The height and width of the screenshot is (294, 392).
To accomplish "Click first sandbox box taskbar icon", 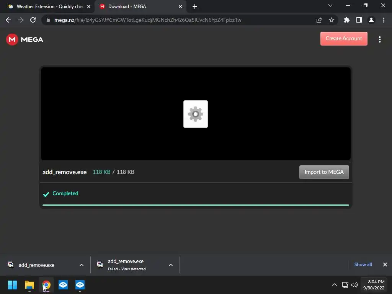I will coord(63,285).
